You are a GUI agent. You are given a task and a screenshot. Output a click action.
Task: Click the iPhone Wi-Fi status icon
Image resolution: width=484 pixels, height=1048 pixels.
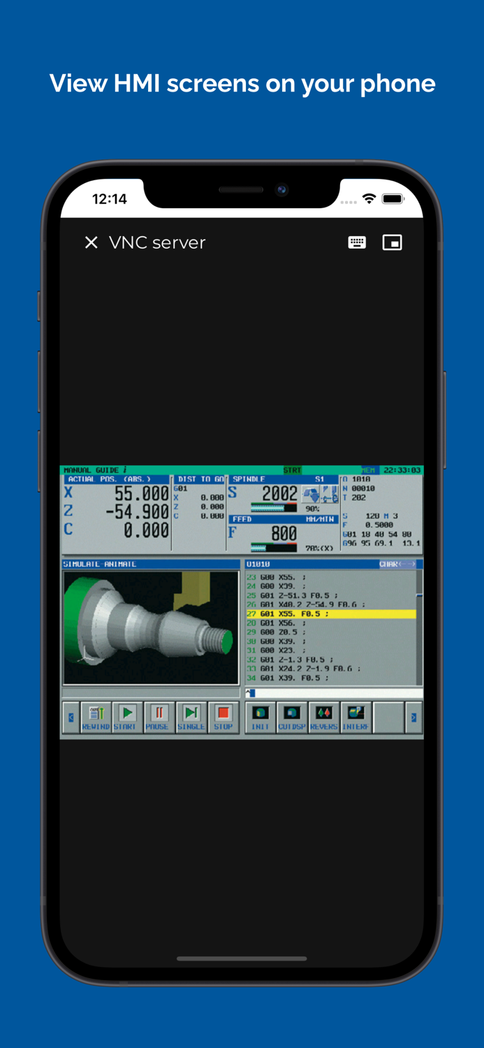click(369, 199)
